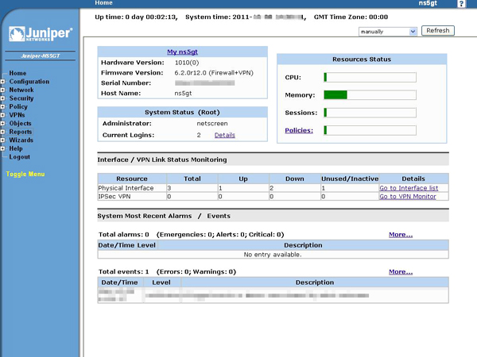Click the Juniper-NS5GT device label
The height and width of the screenshot is (357, 477).
[x=41, y=56]
